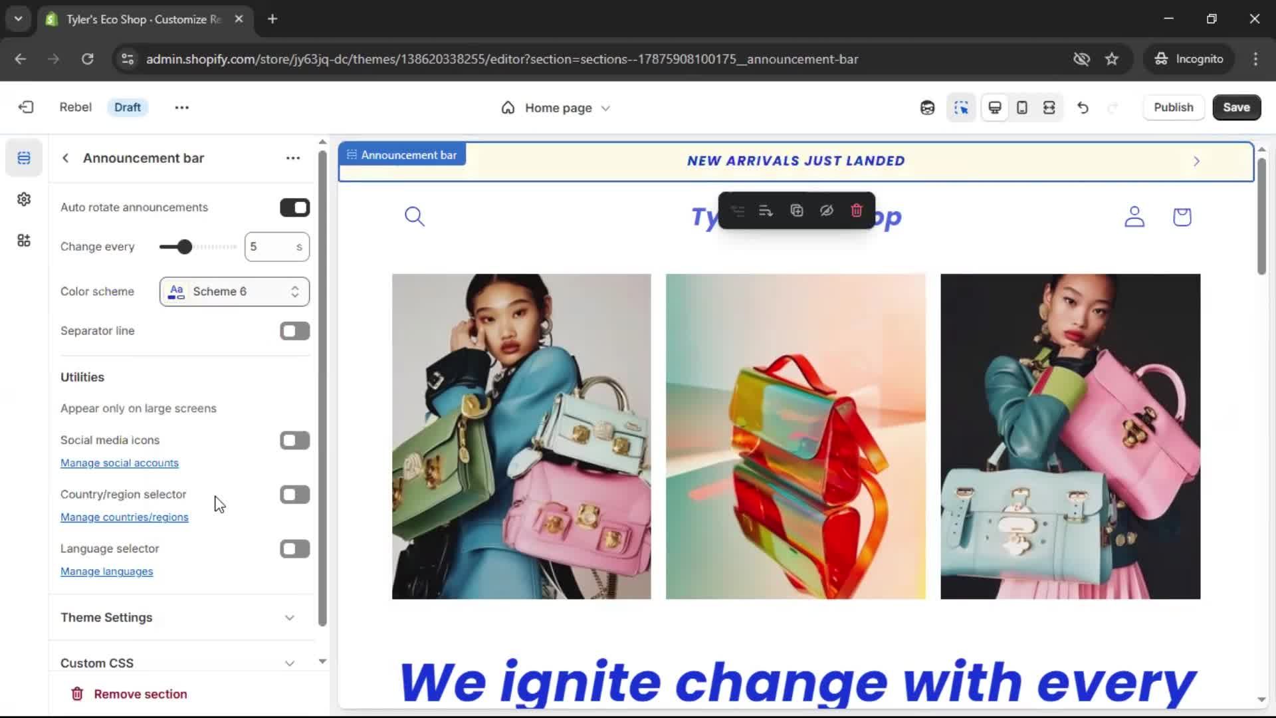Click the Publish button
This screenshot has width=1276, height=718.
1173,108
